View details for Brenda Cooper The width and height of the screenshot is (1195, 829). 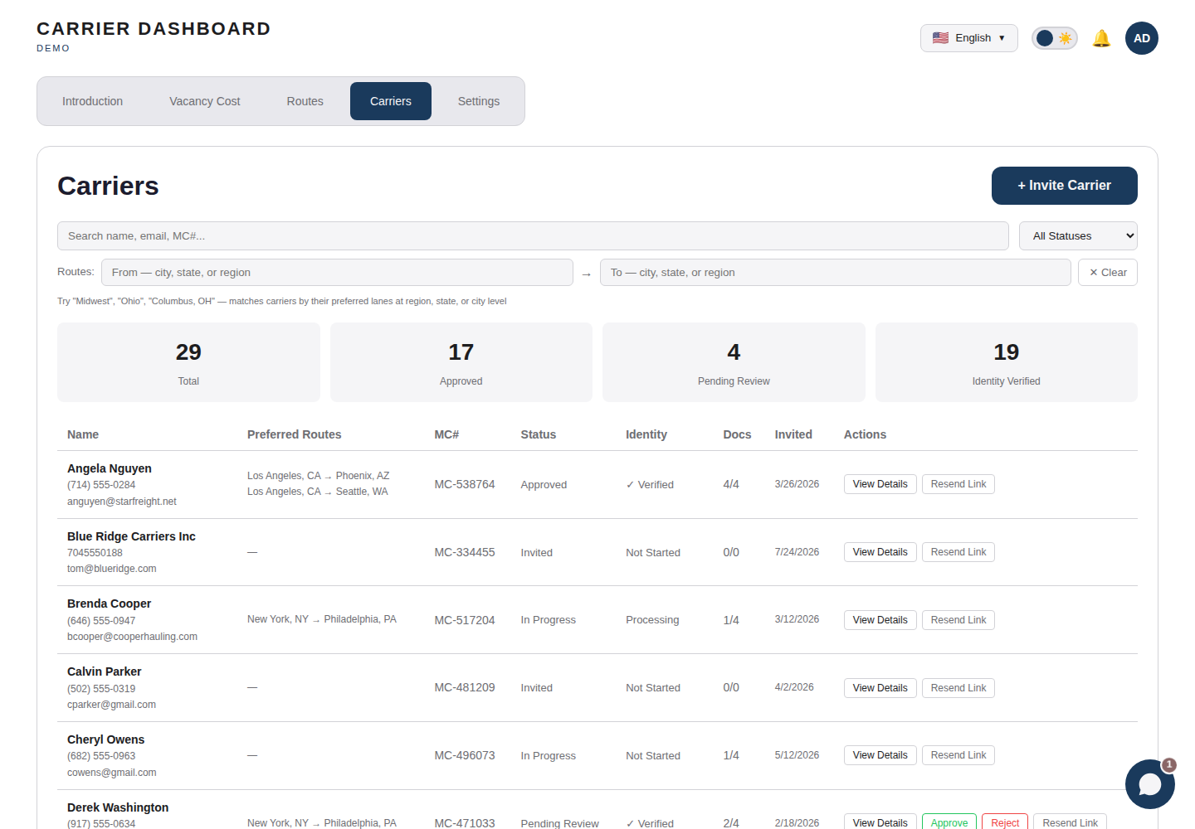tap(880, 620)
